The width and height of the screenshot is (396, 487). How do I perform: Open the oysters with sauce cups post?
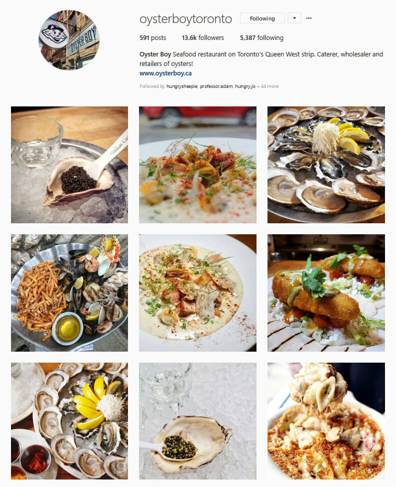tap(69, 421)
